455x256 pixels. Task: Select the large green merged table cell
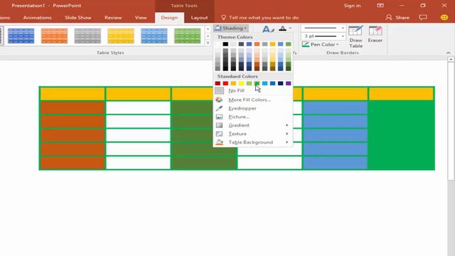point(401,135)
